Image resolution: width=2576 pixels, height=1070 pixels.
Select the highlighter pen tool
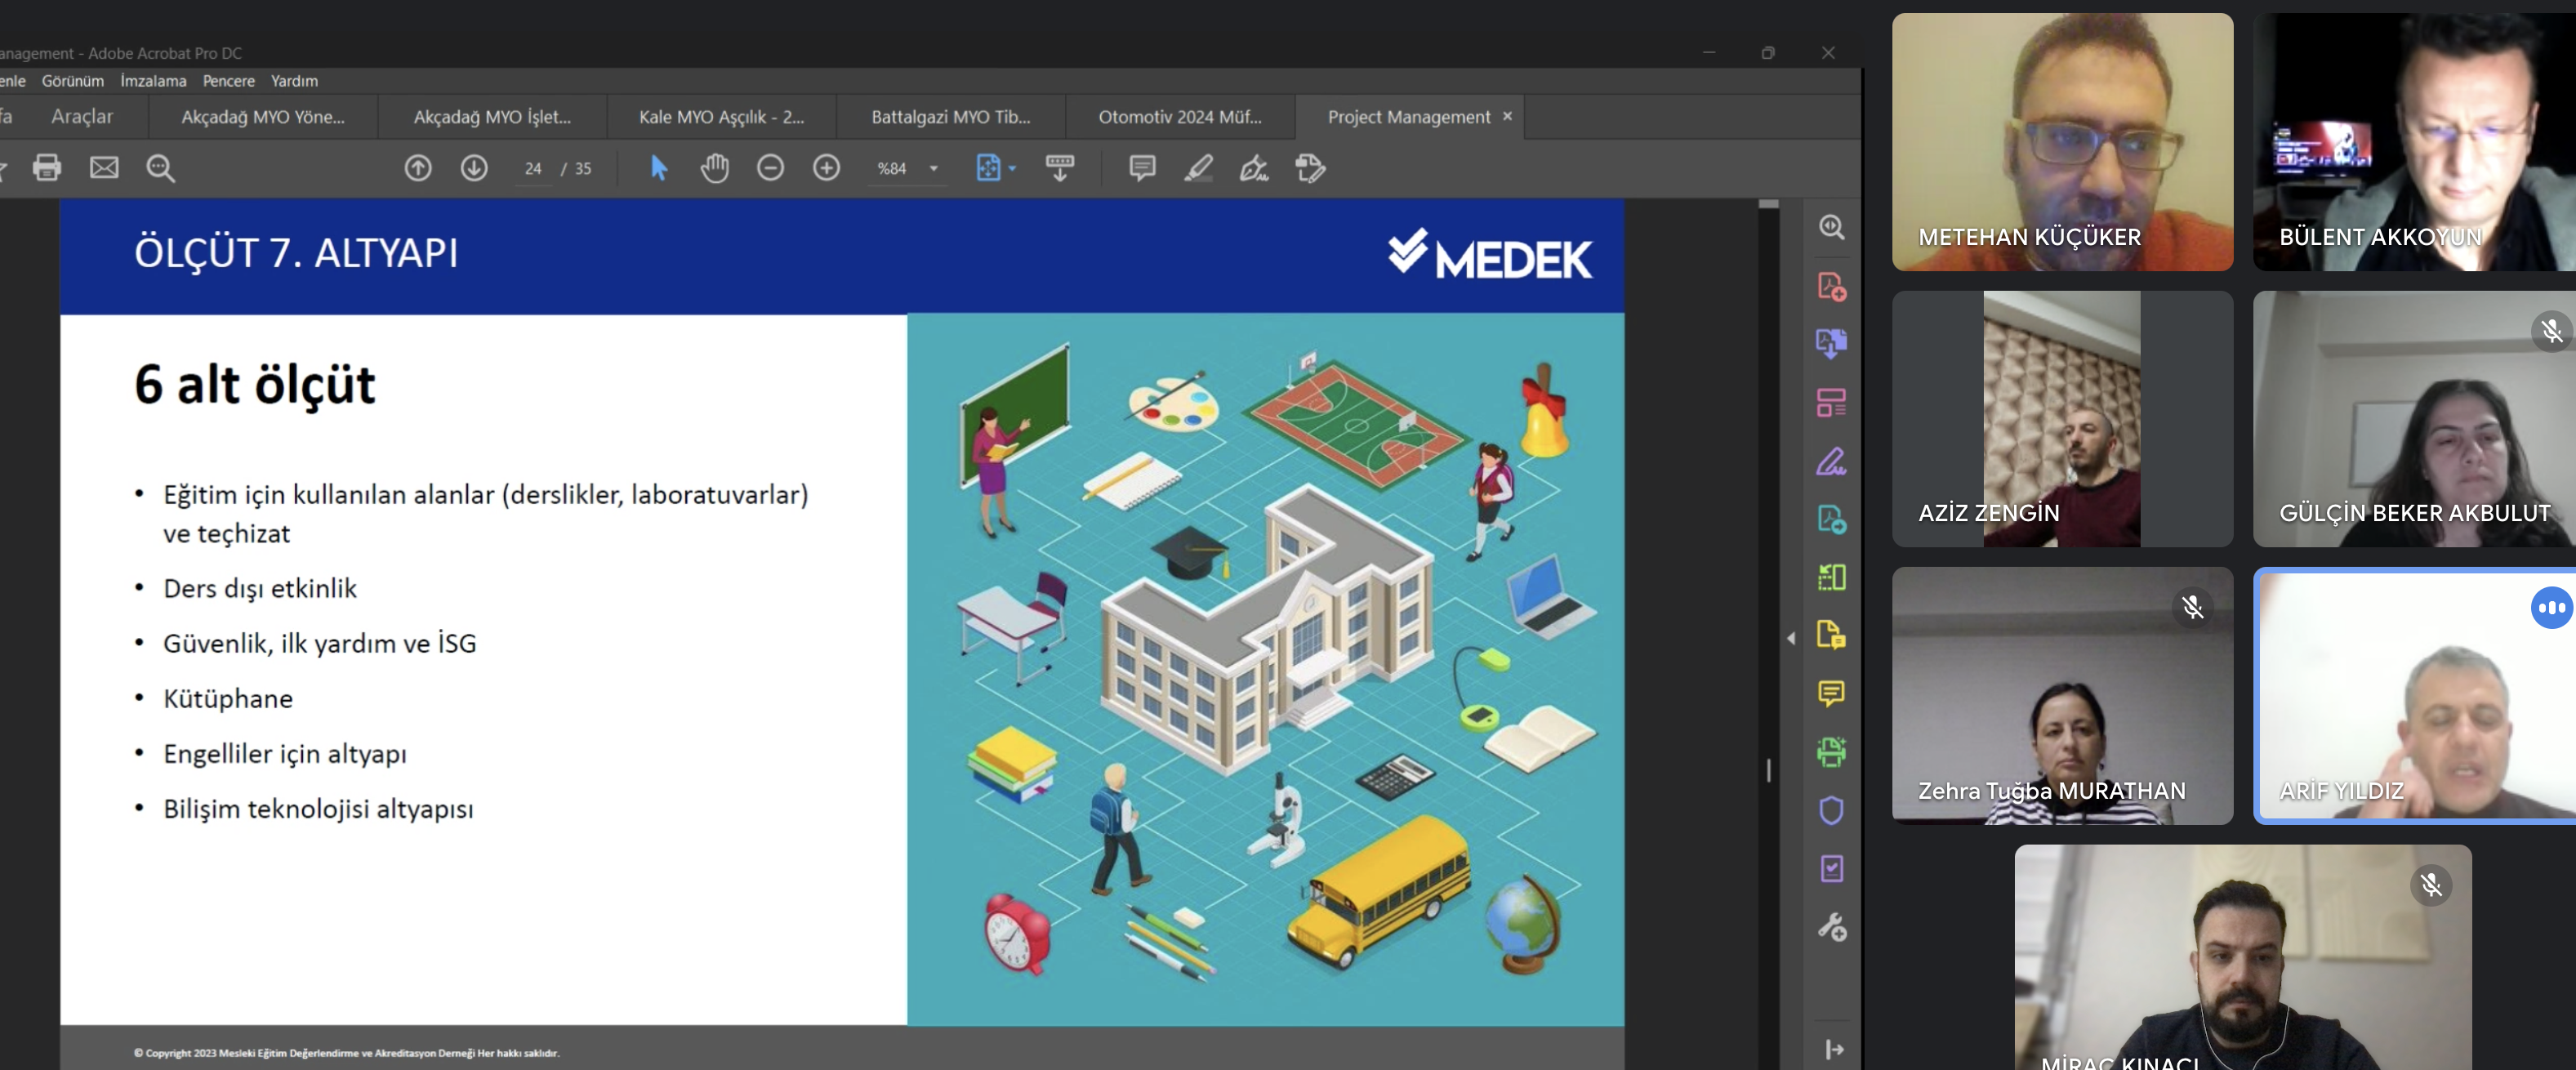point(1198,168)
